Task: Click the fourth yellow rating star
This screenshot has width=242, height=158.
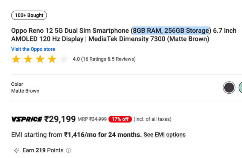Action: 52,59
